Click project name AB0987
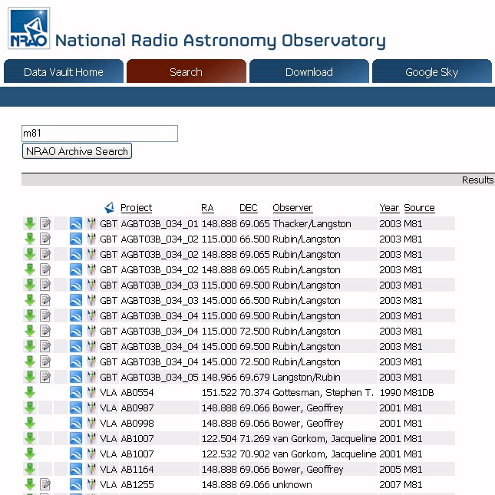The image size is (495, 495). (137, 408)
